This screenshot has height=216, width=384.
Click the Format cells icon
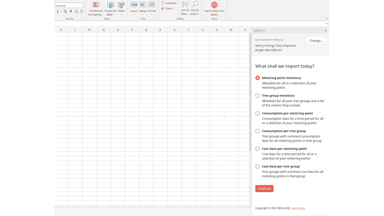coord(152,5)
